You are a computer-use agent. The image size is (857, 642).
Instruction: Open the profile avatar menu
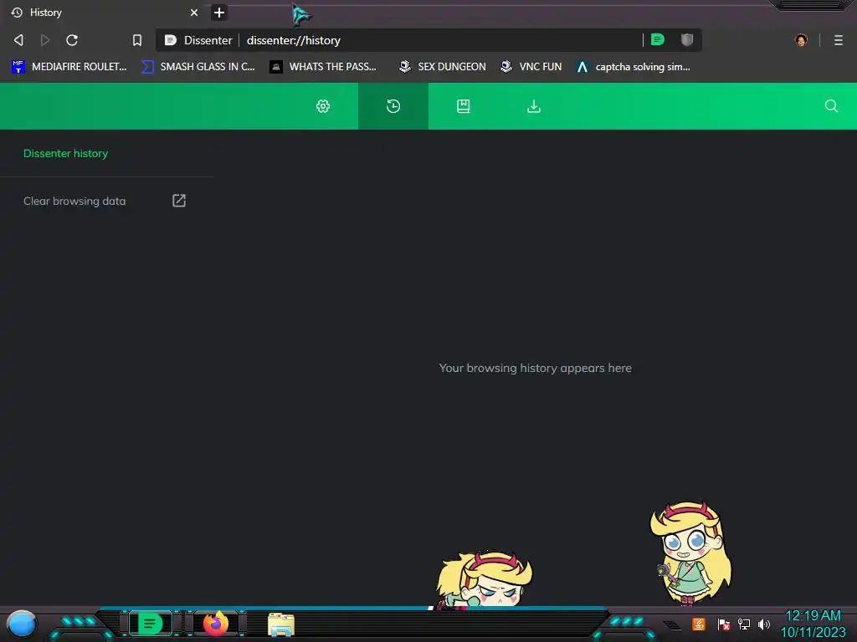tap(801, 40)
